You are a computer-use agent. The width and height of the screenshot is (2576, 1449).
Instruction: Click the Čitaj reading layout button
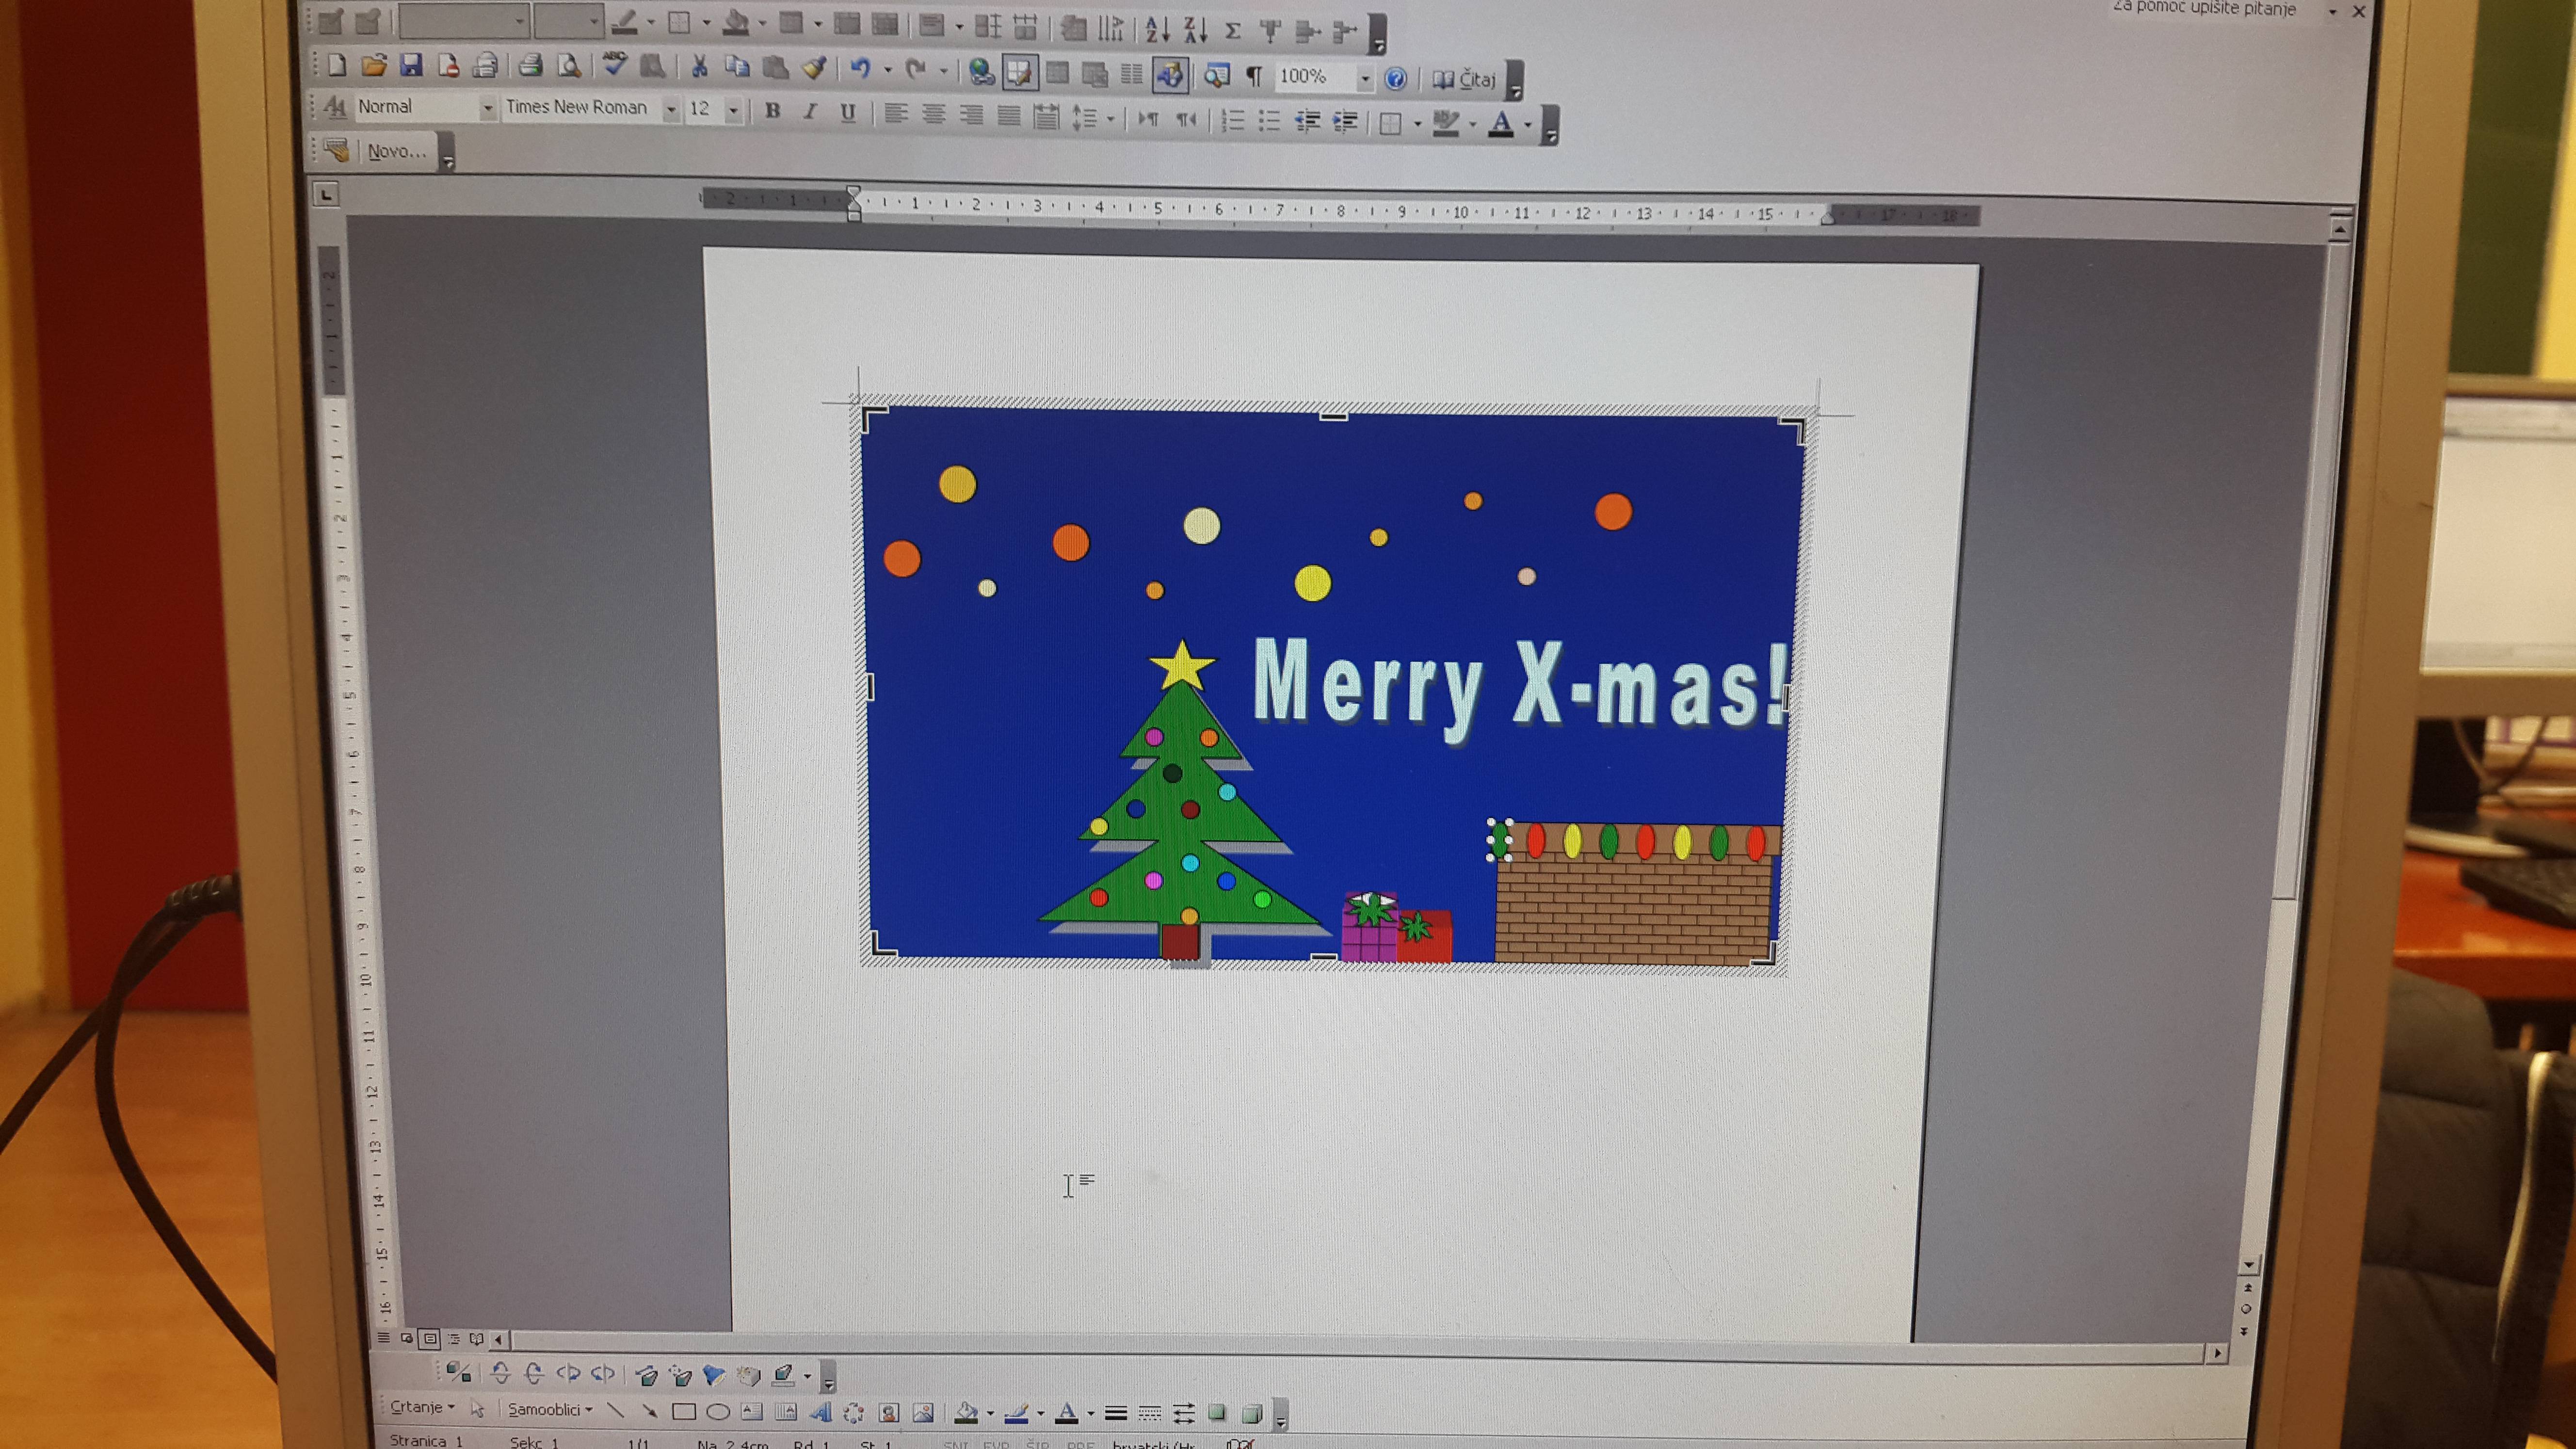1464,80
